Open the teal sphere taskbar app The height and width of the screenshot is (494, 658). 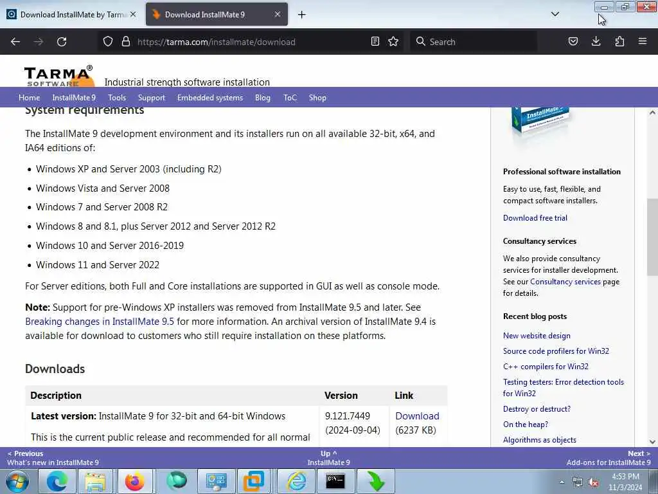coord(176,481)
